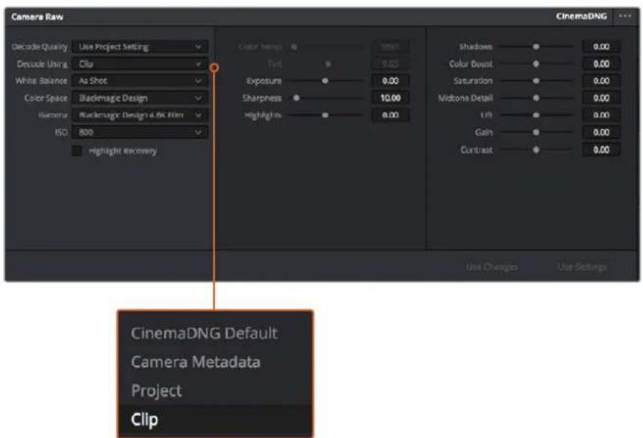The width and height of the screenshot is (643, 438).
Task: Click the Contrast slider handle
Action: 536,150
